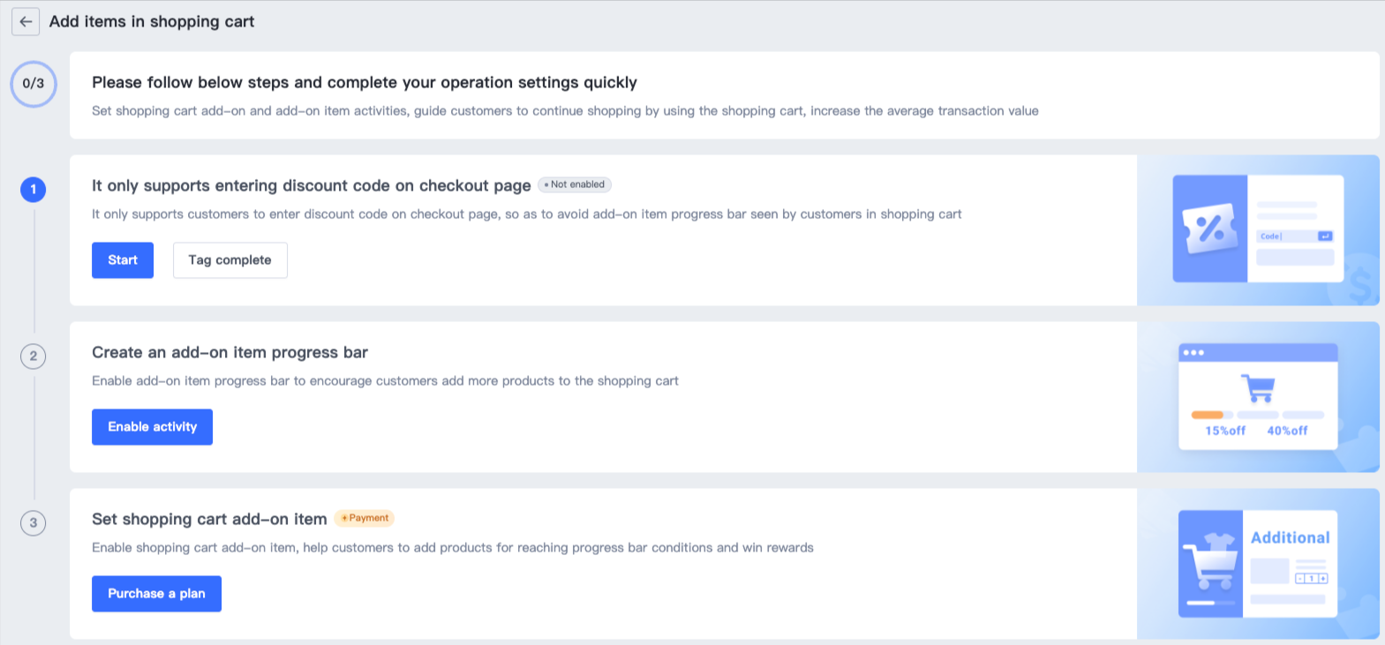Select the step 2 circle marker

[34, 356]
